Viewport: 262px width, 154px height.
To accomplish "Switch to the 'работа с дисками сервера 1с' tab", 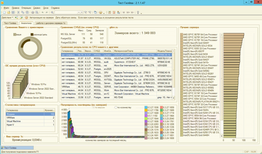I will coord(51,23).
